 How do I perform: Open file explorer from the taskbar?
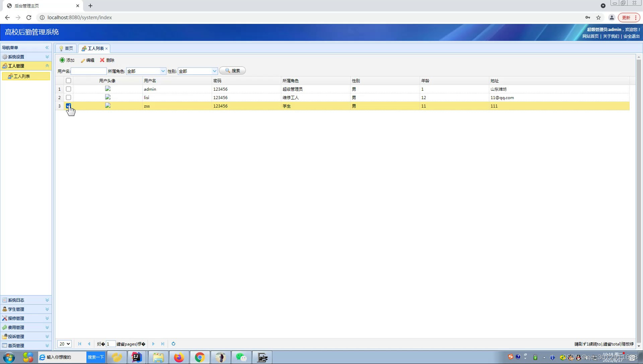click(x=158, y=357)
